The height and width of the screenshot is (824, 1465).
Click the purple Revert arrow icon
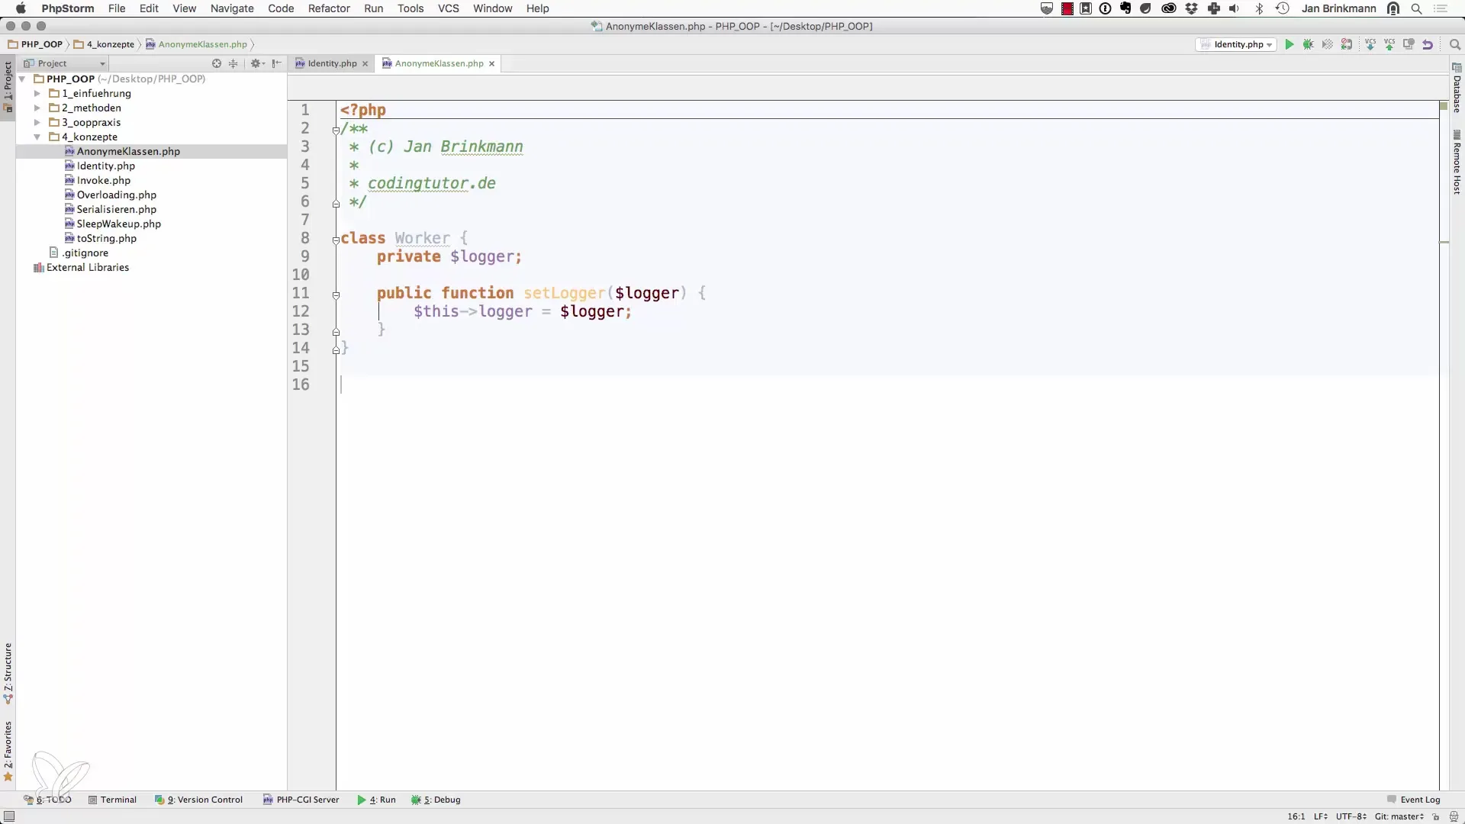coord(1428,44)
